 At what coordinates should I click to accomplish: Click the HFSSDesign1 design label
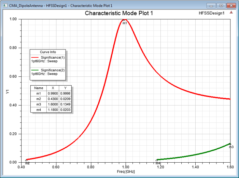(211, 13)
